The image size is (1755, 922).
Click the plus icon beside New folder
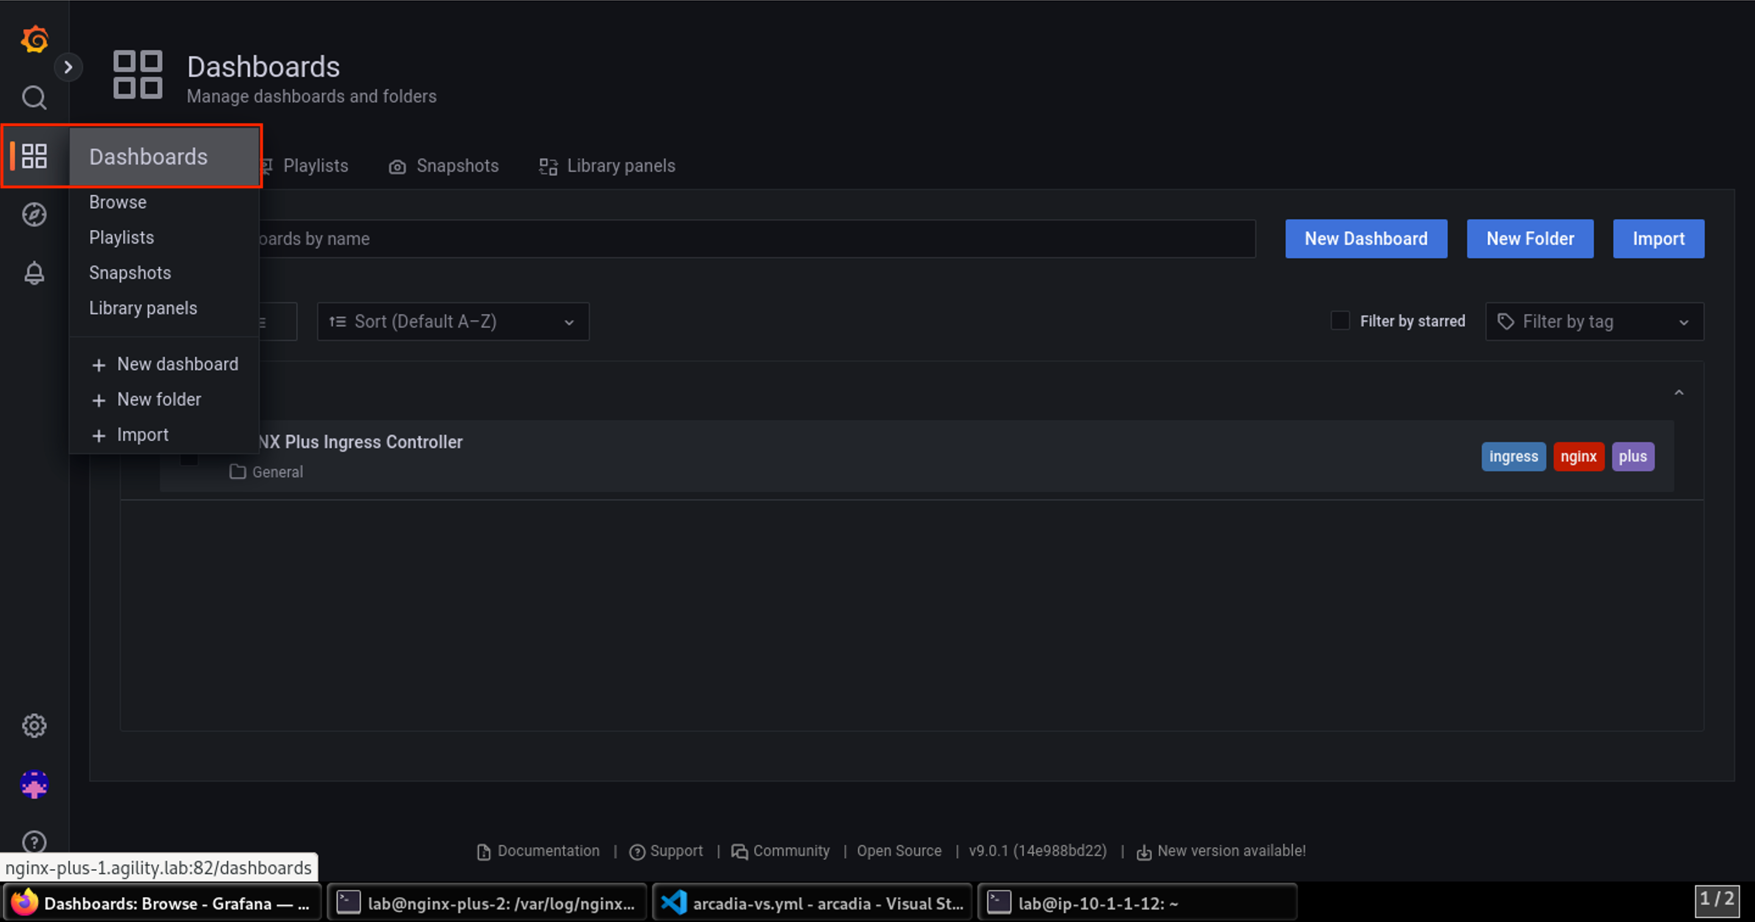[99, 400]
